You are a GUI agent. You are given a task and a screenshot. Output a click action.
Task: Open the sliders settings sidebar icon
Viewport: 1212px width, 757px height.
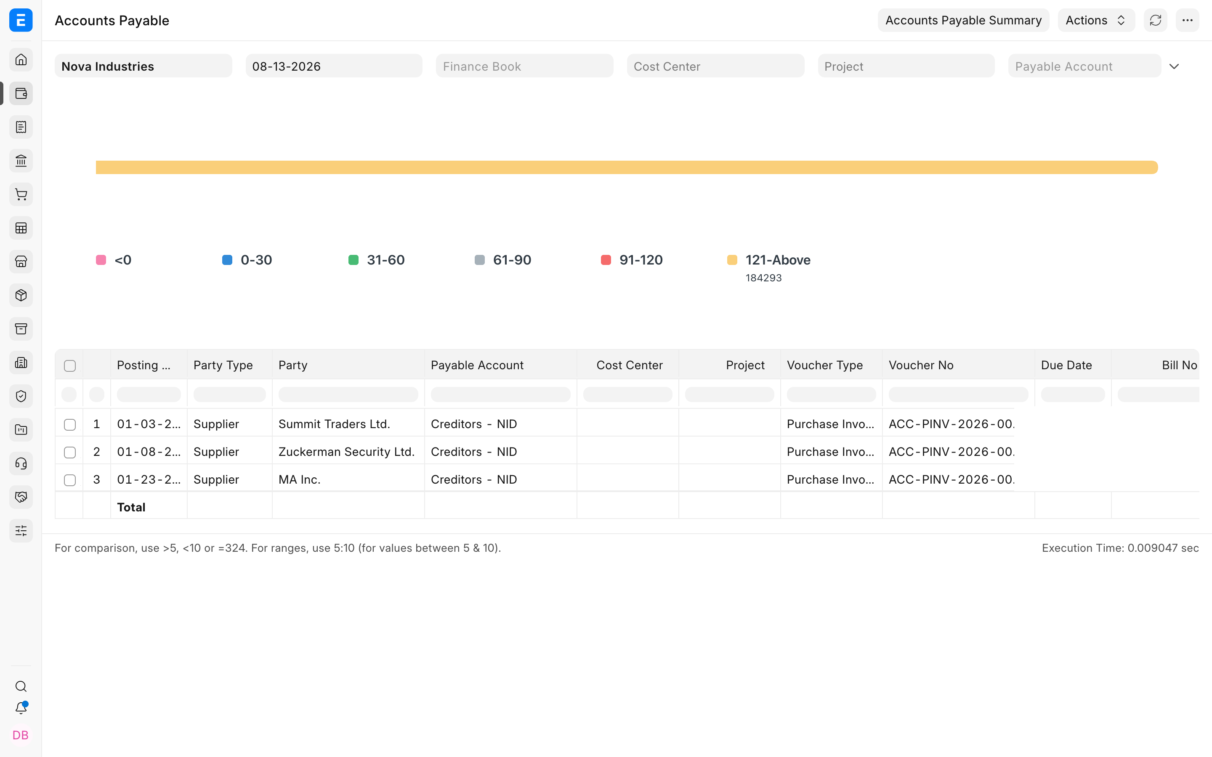point(21,531)
